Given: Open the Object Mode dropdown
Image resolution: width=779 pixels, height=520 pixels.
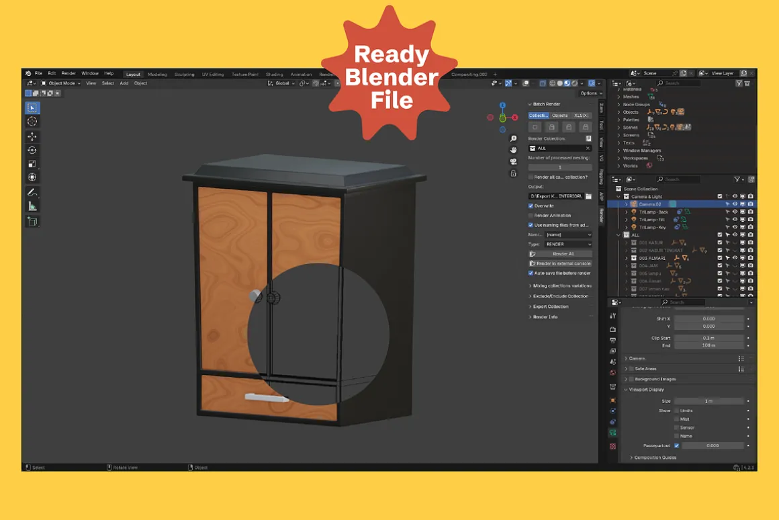Looking at the screenshot, I should coord(60,83).
